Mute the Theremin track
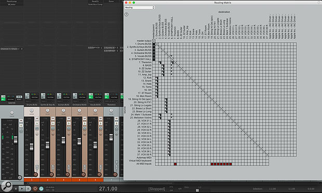Screen dimensions: 322x193 point(116,118)
